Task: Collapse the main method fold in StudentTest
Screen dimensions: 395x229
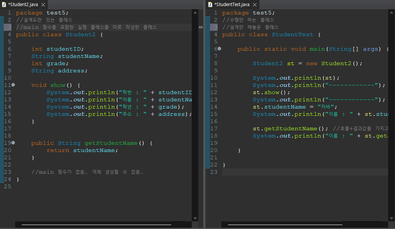Action: tap(220, 49)
